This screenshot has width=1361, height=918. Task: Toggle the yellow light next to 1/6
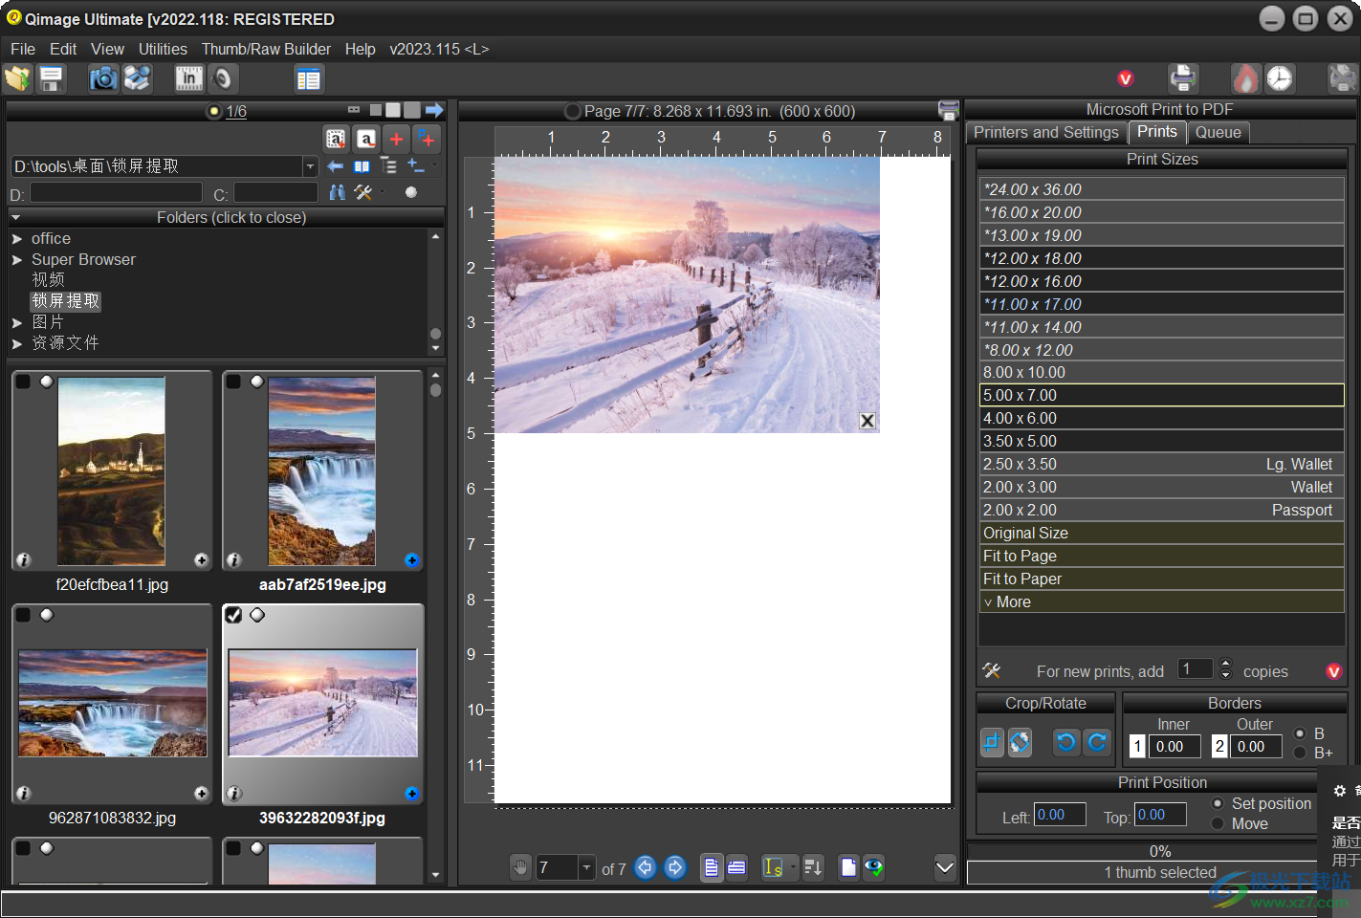pyautogui.click(x=213, y=112)
